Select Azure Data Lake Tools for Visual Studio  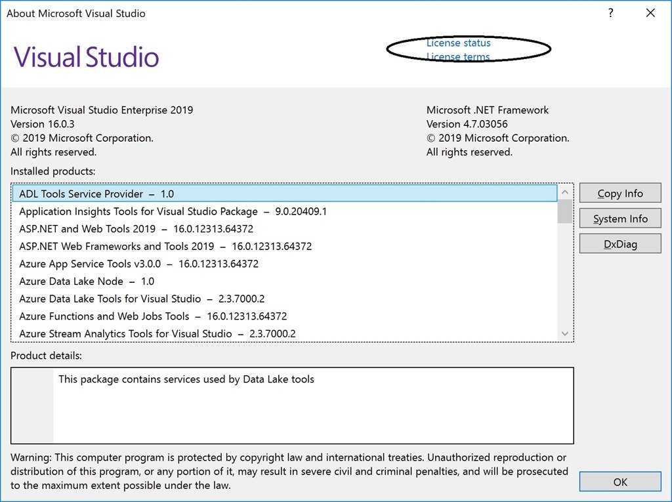click(x=285, y=299)
